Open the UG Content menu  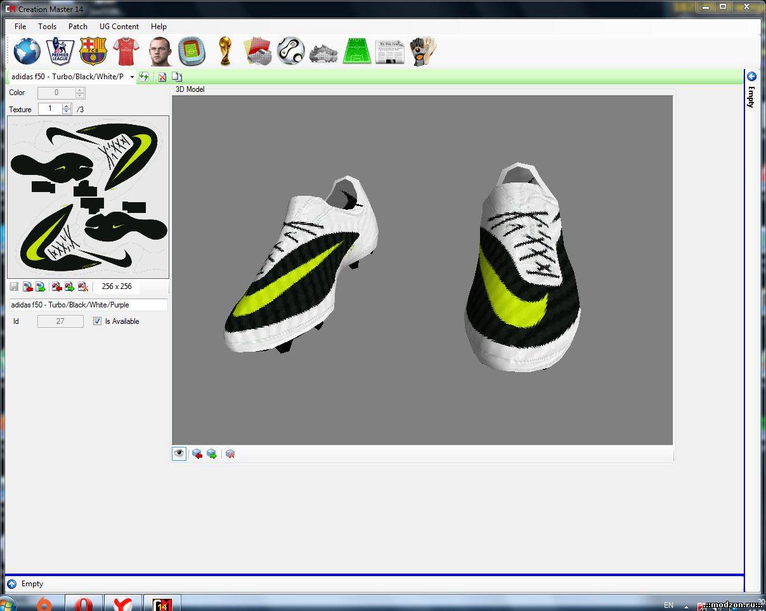[x=119, y=27]
